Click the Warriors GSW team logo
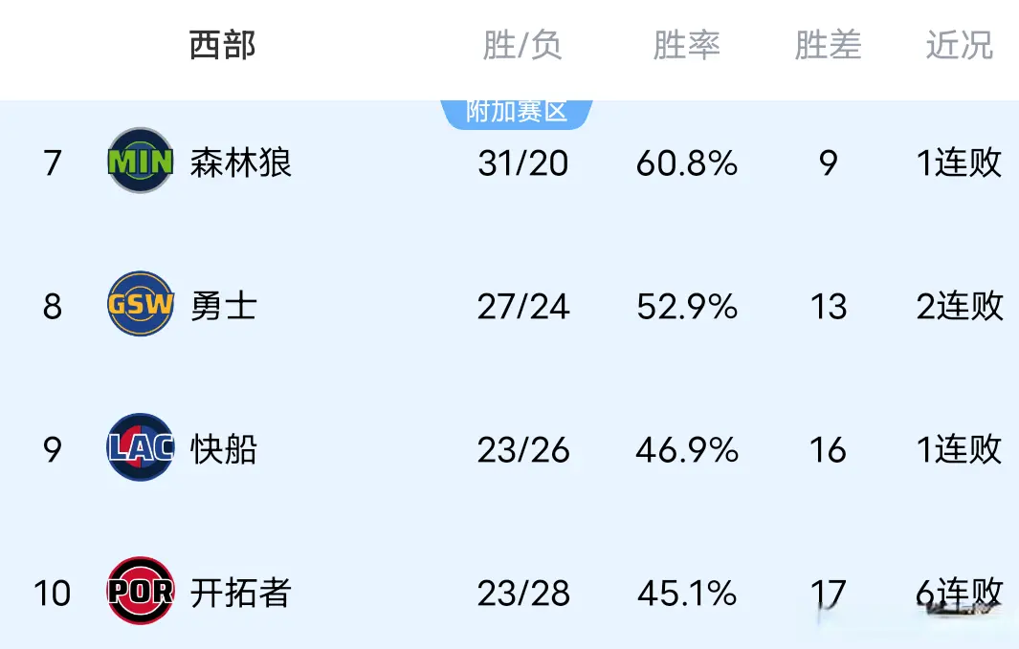Viewport: 1019px width, 649px height. coord(141,305)
